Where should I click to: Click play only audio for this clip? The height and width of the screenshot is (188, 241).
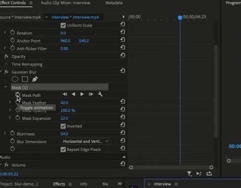199,174
